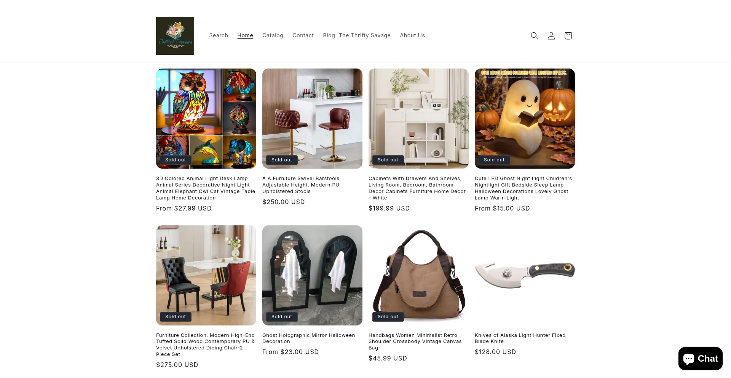Viewport: 731px width, 378px height.
Task: View the LED ghost night light photo
Action: coord(525,118)
